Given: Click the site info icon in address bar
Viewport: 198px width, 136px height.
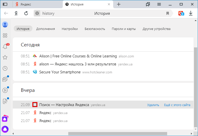Looking at the screenshot, I should pos(37,13).
